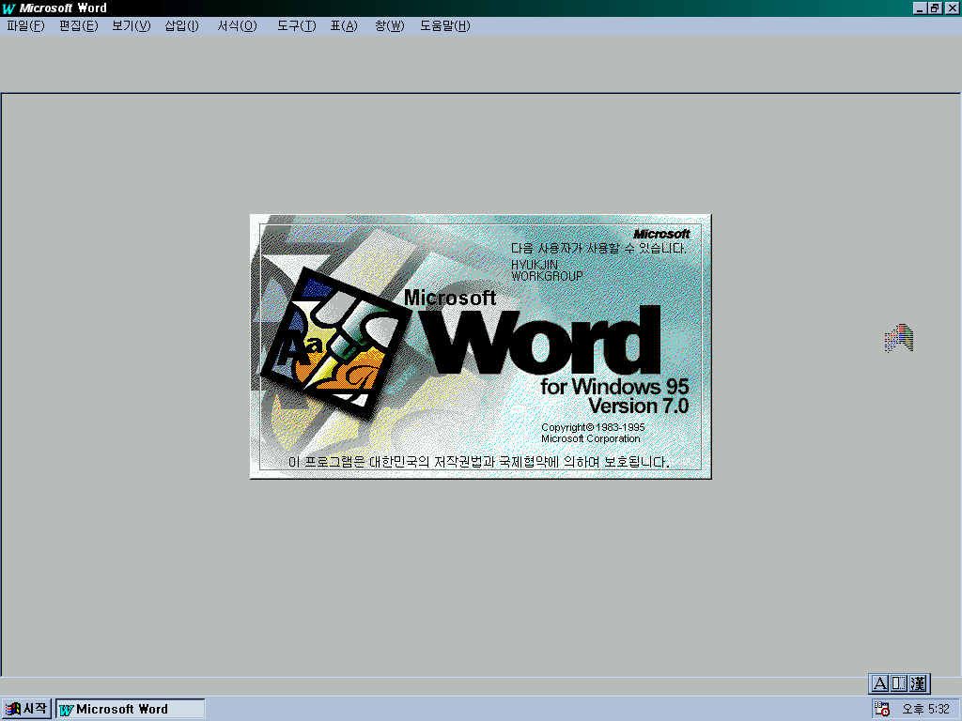Viewport: 962px width, 721px height.
Task: Select Microsoft Word taskbar button
Action: tap(130, 709)
